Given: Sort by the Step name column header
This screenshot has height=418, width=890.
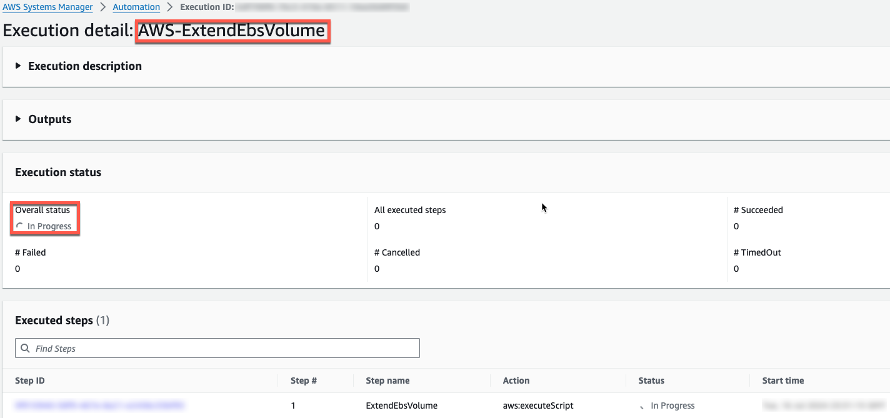Looking at the screenshot, I should coord(387,381).
